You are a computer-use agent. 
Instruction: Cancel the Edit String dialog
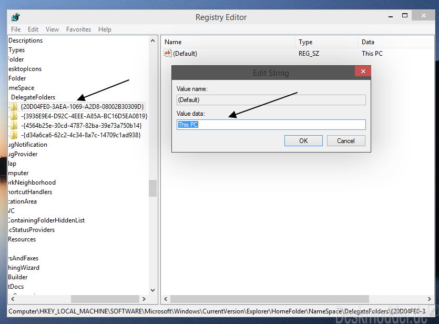346,140
